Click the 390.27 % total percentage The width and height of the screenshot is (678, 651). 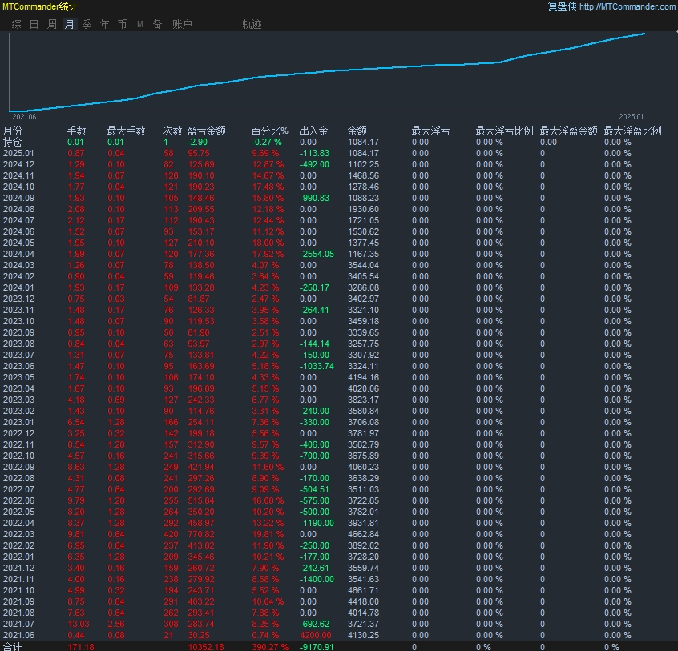point(270,647)
